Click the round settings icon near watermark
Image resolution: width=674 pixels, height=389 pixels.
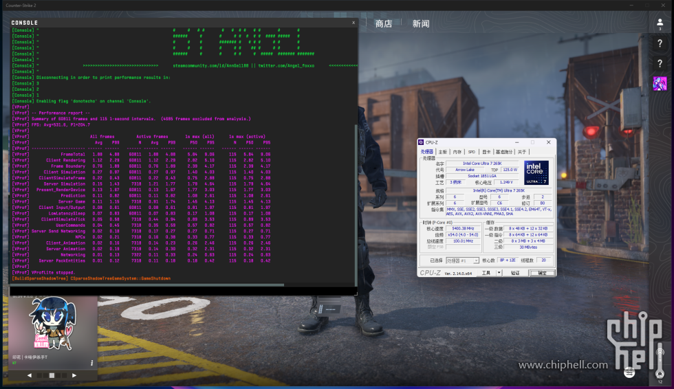[x=629, y=373]
